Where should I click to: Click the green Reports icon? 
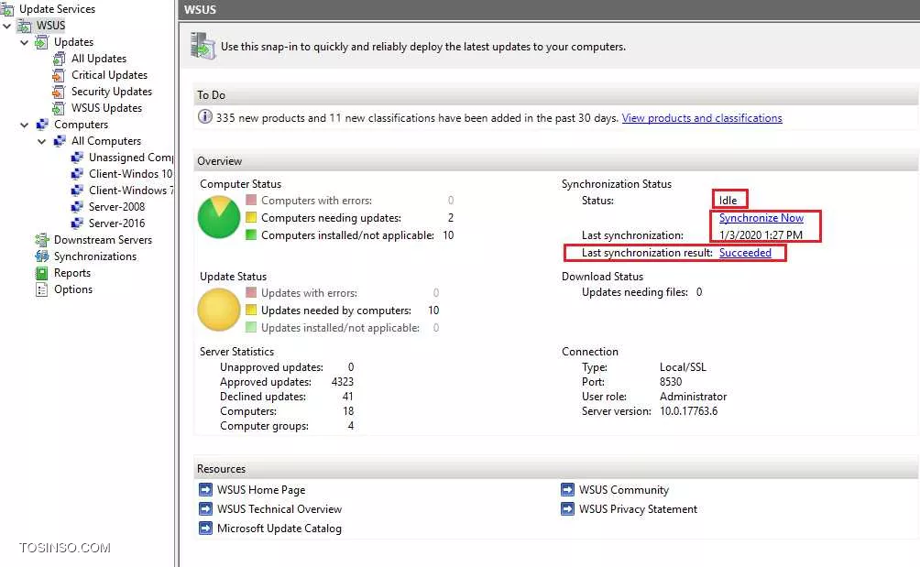tap(41, 273)
